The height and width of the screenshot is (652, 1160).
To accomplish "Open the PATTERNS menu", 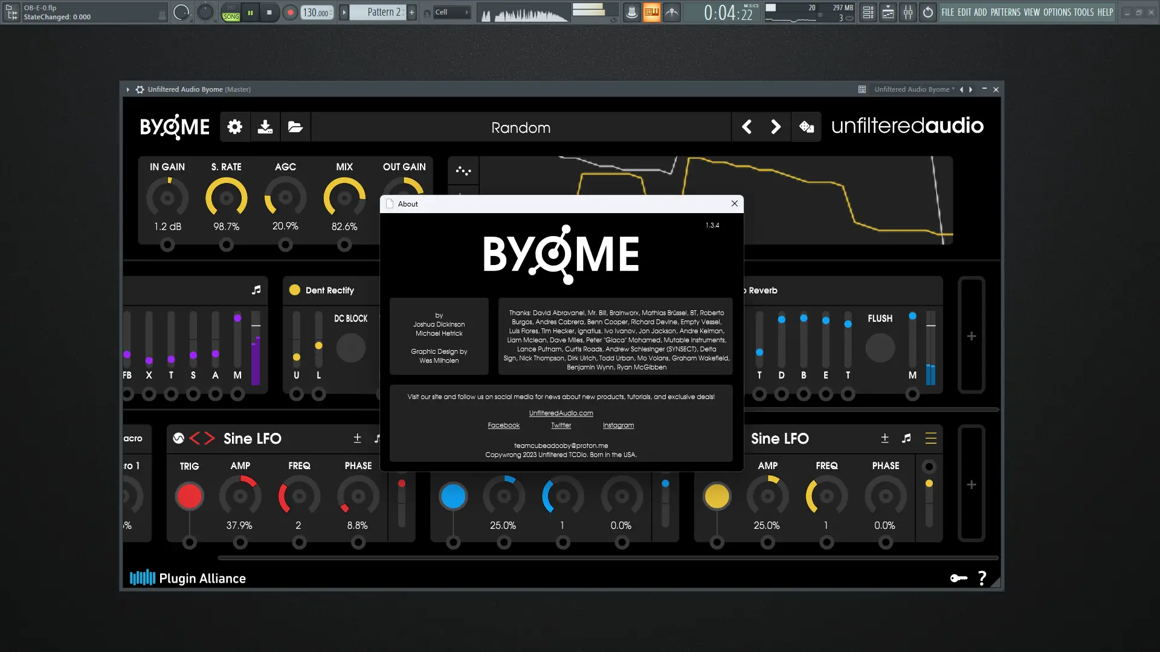I will (x=1005, y=12).
